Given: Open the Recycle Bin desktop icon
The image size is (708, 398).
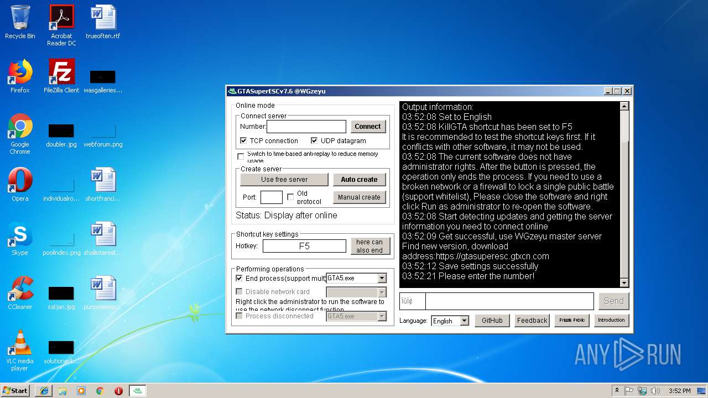Looking at the screenshot, I should [x=20, y=22].
